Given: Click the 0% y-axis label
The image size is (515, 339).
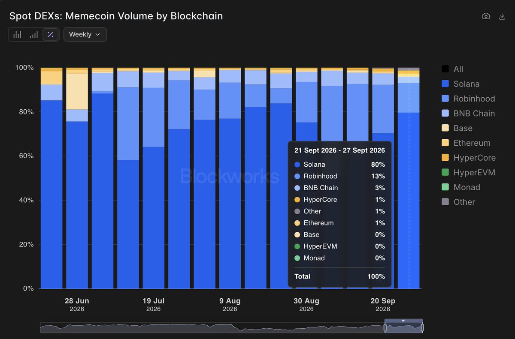Looking at the screenshot, I should coord(27,288).
